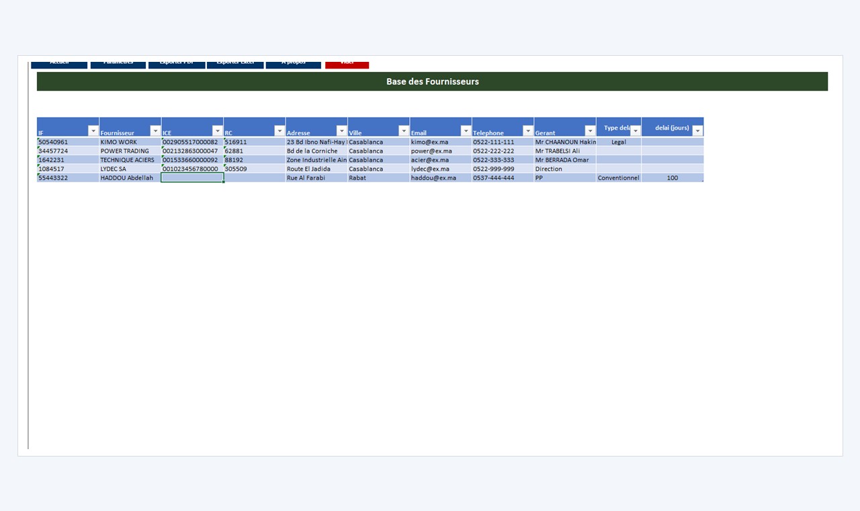Select the Conventionnel type delai cell
This screenshot has height=511, width=860.
point(619,178)
